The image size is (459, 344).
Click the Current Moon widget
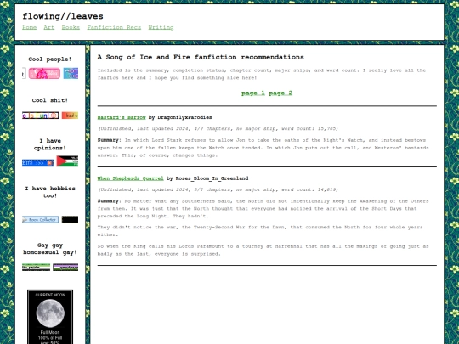click(50, 317)
